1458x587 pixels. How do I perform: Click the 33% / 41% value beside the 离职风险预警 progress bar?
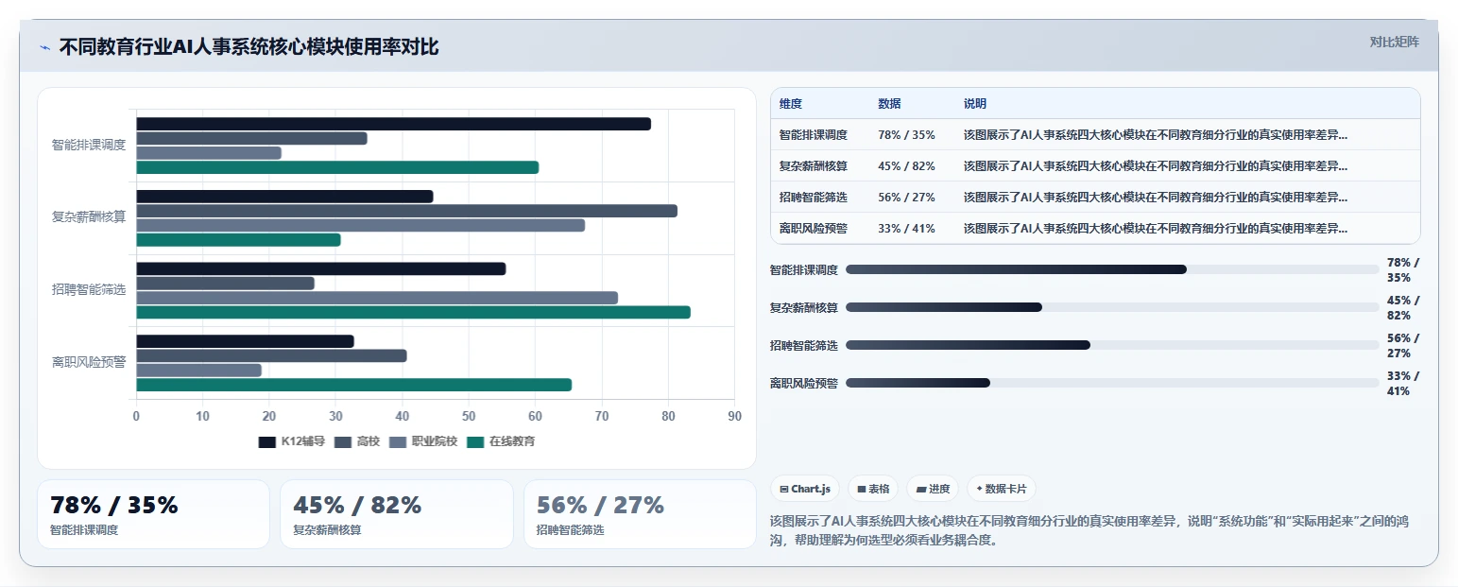point(1403,383)
